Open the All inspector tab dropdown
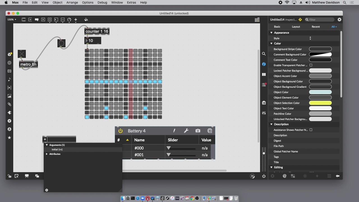 pos(334,27)
